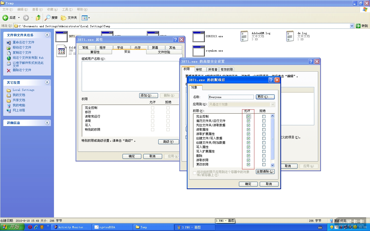The image size is (370, 231).
Task: Switch to Activity Monitor taskbar button
Action: 71,227
